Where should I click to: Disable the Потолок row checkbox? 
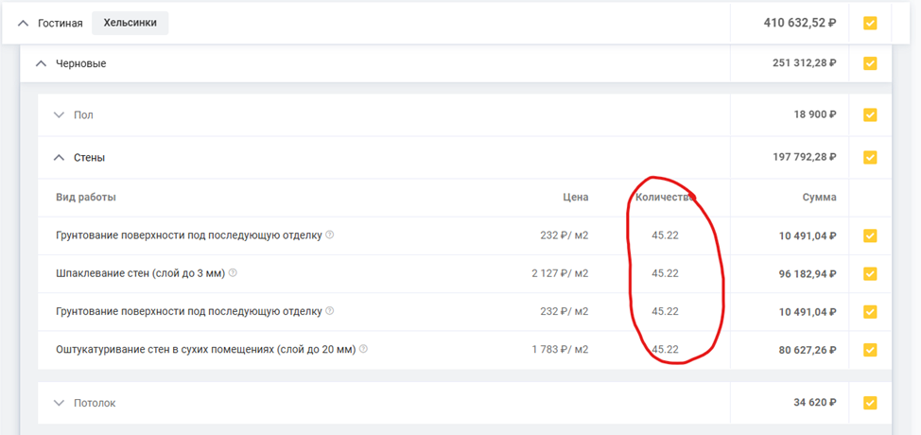[x=870, y=403]
